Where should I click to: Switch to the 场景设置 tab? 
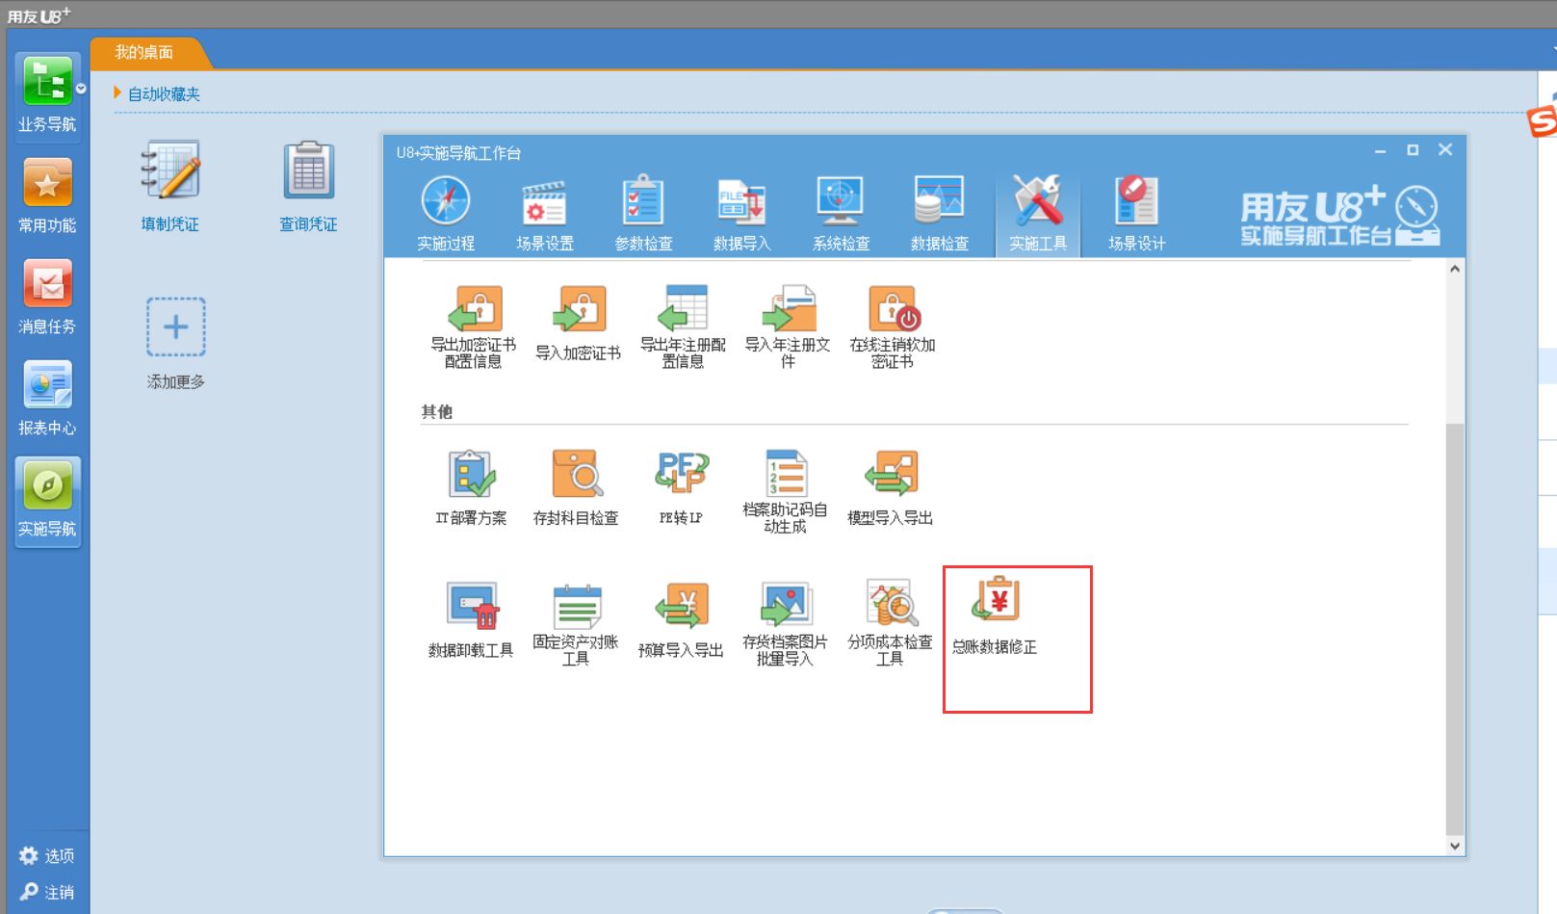pos(545,215)
